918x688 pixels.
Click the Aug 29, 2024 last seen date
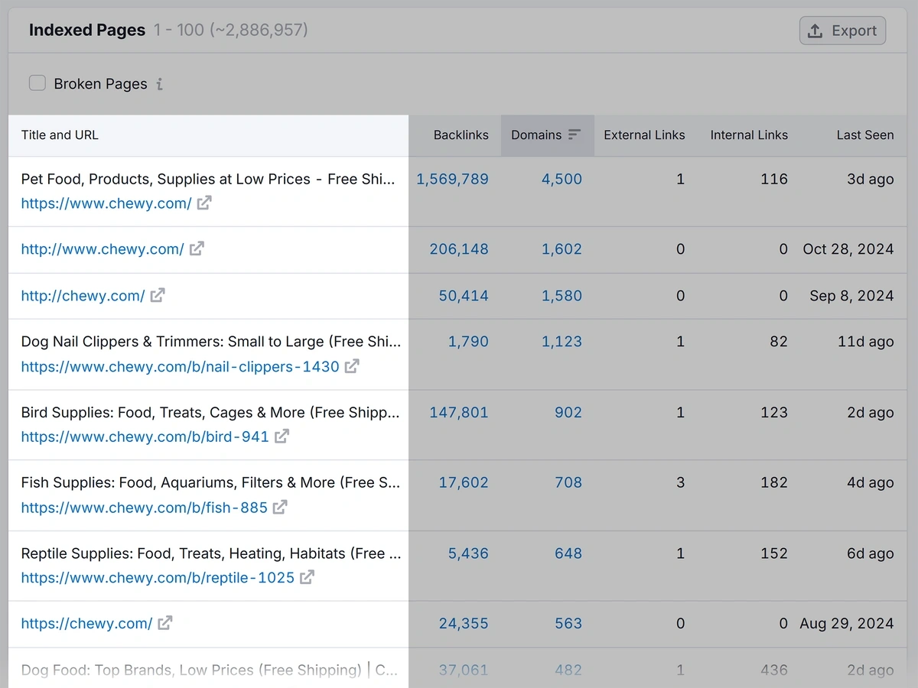click(x=847, y=623)
